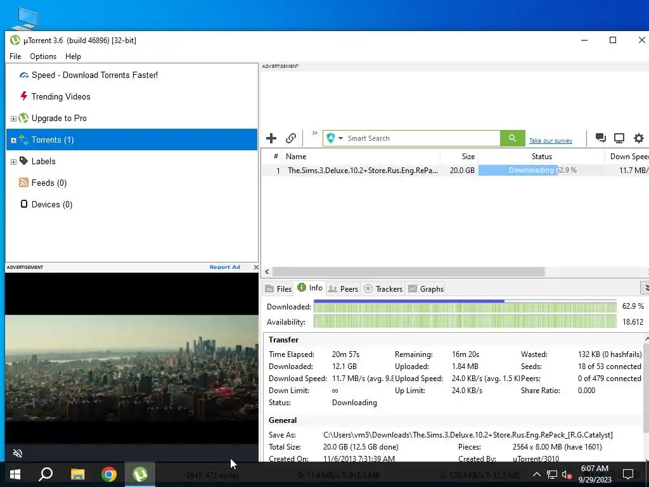The height and width of the screenshot is (487, 649).
Task: Add a torrent with the plus icon
Action: tap(271, 138)
